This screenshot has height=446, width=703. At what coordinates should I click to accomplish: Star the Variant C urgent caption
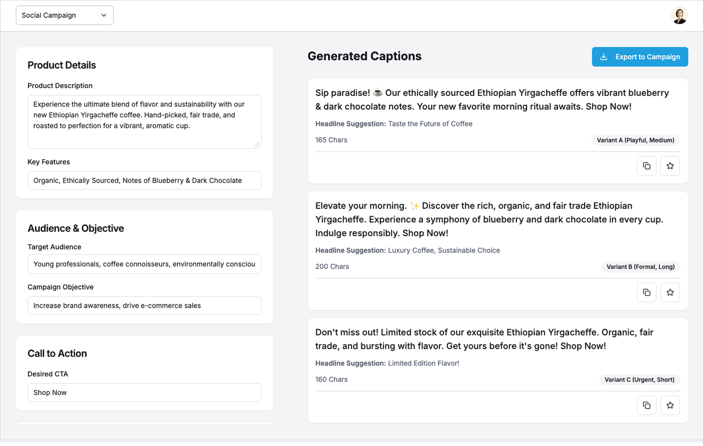[670, 405]
